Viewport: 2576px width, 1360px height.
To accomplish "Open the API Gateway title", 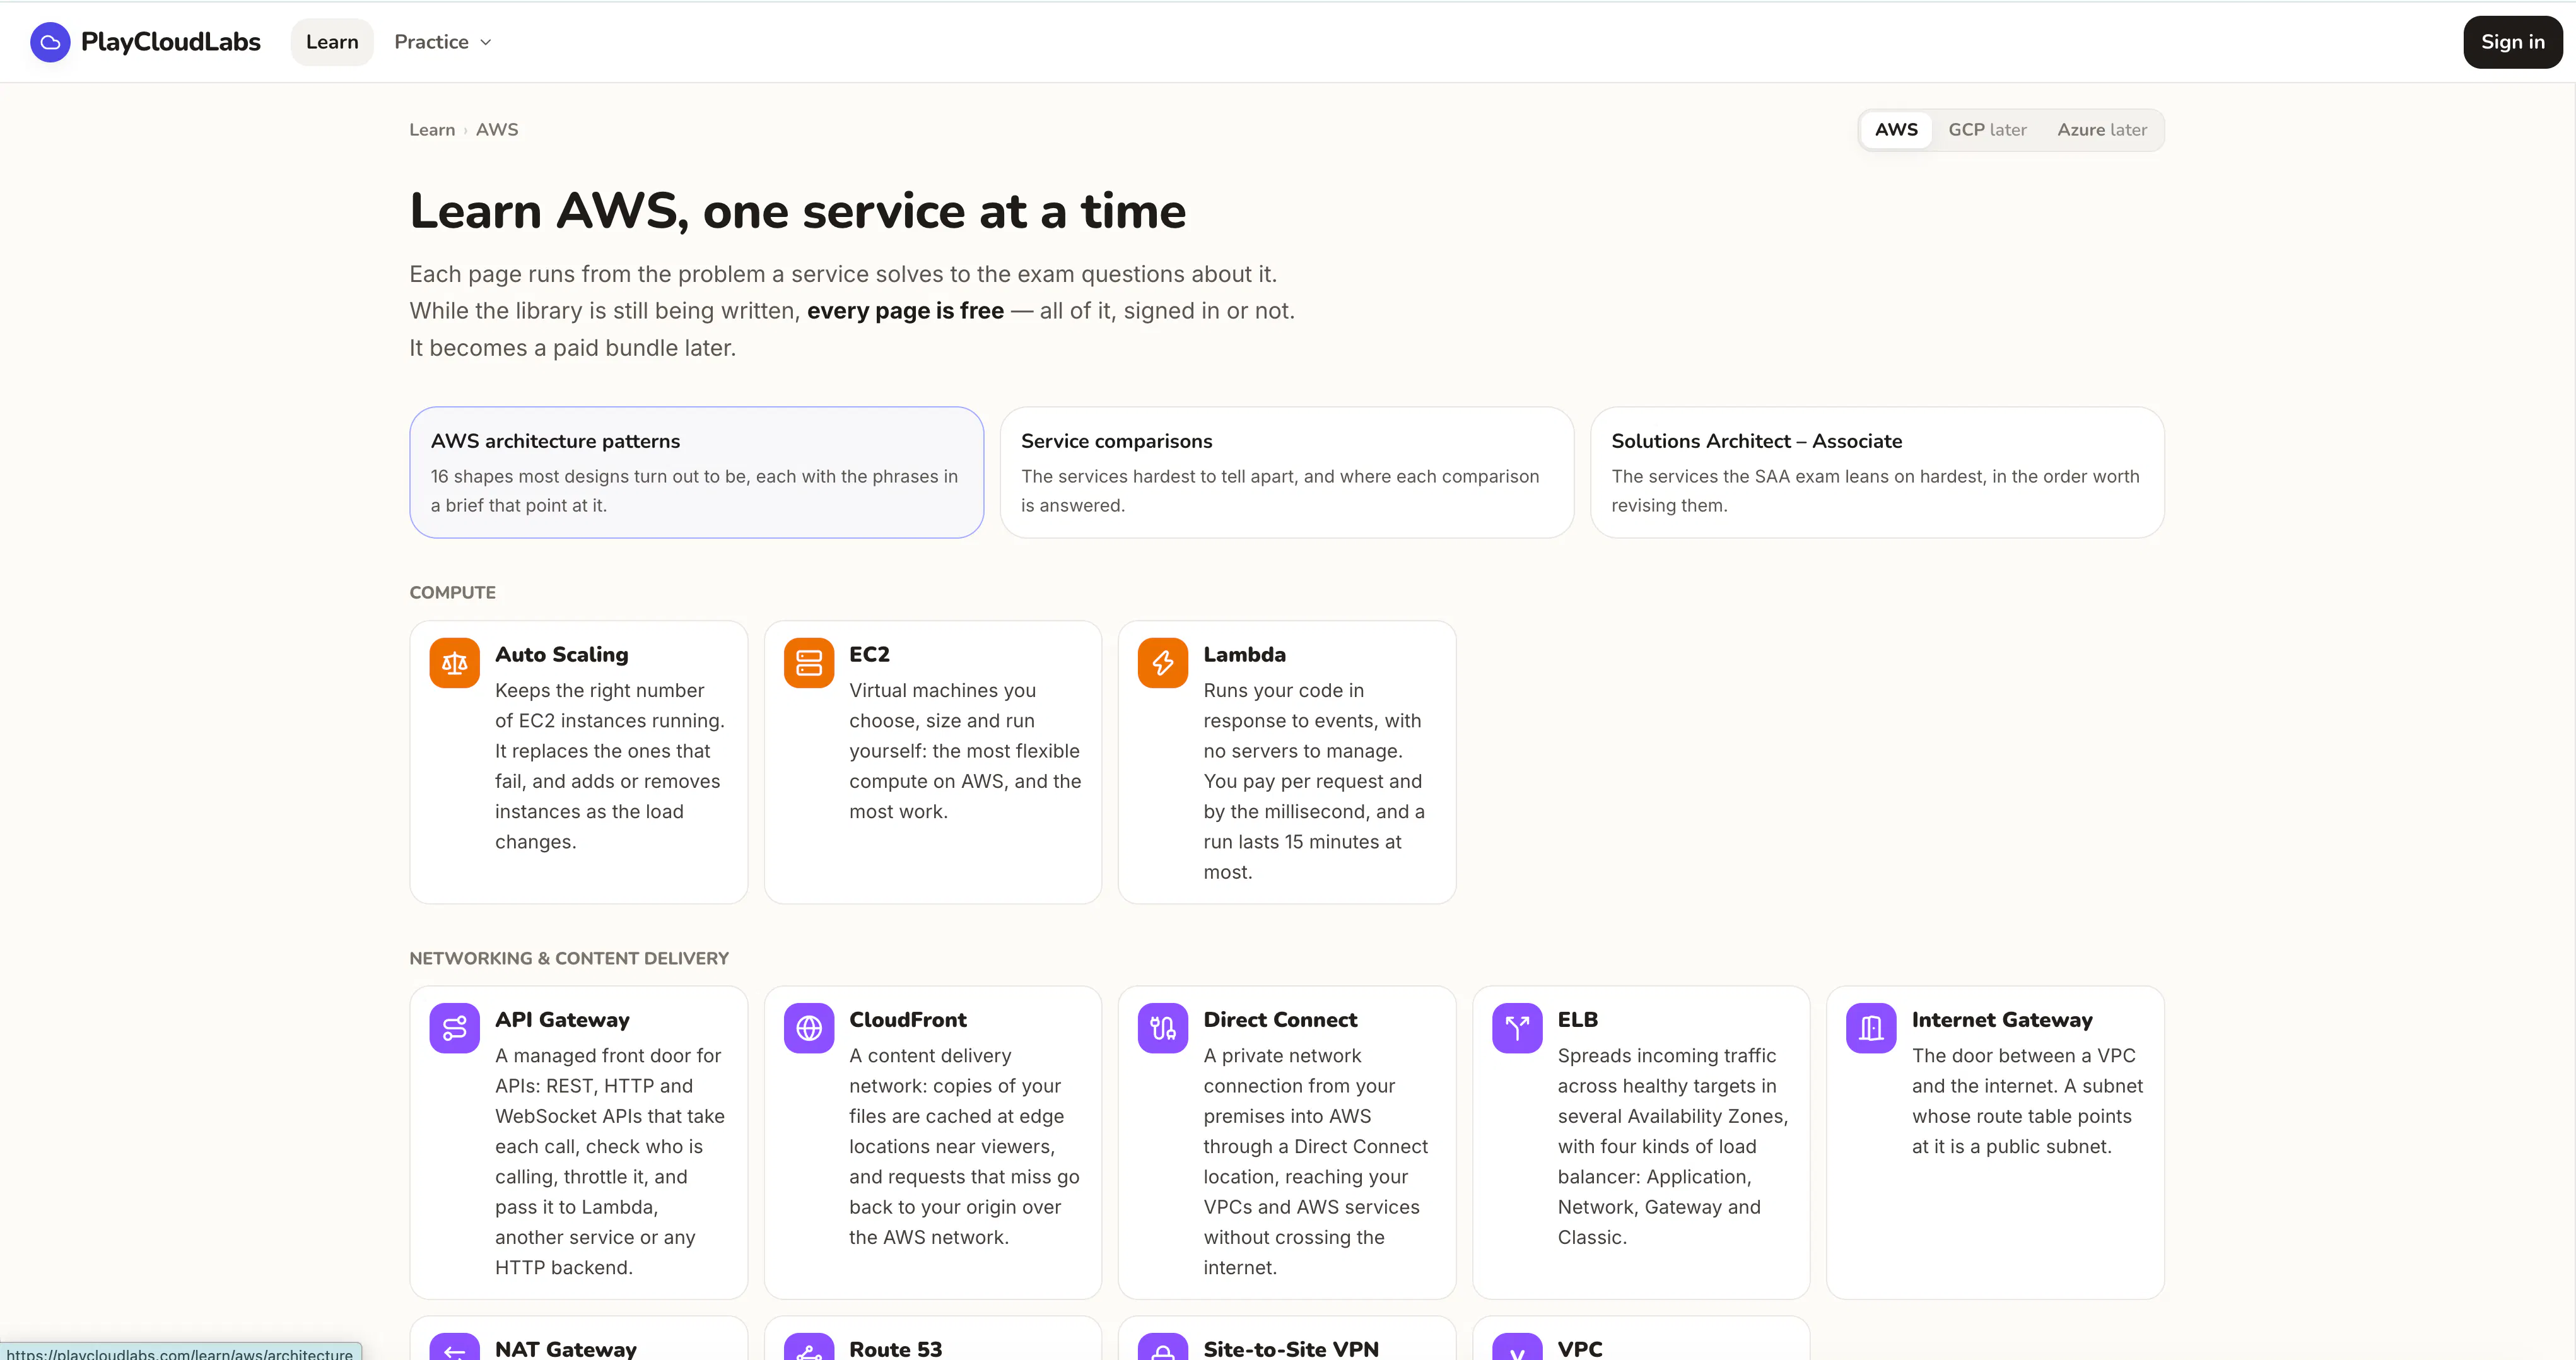I will coord(562,1019).
